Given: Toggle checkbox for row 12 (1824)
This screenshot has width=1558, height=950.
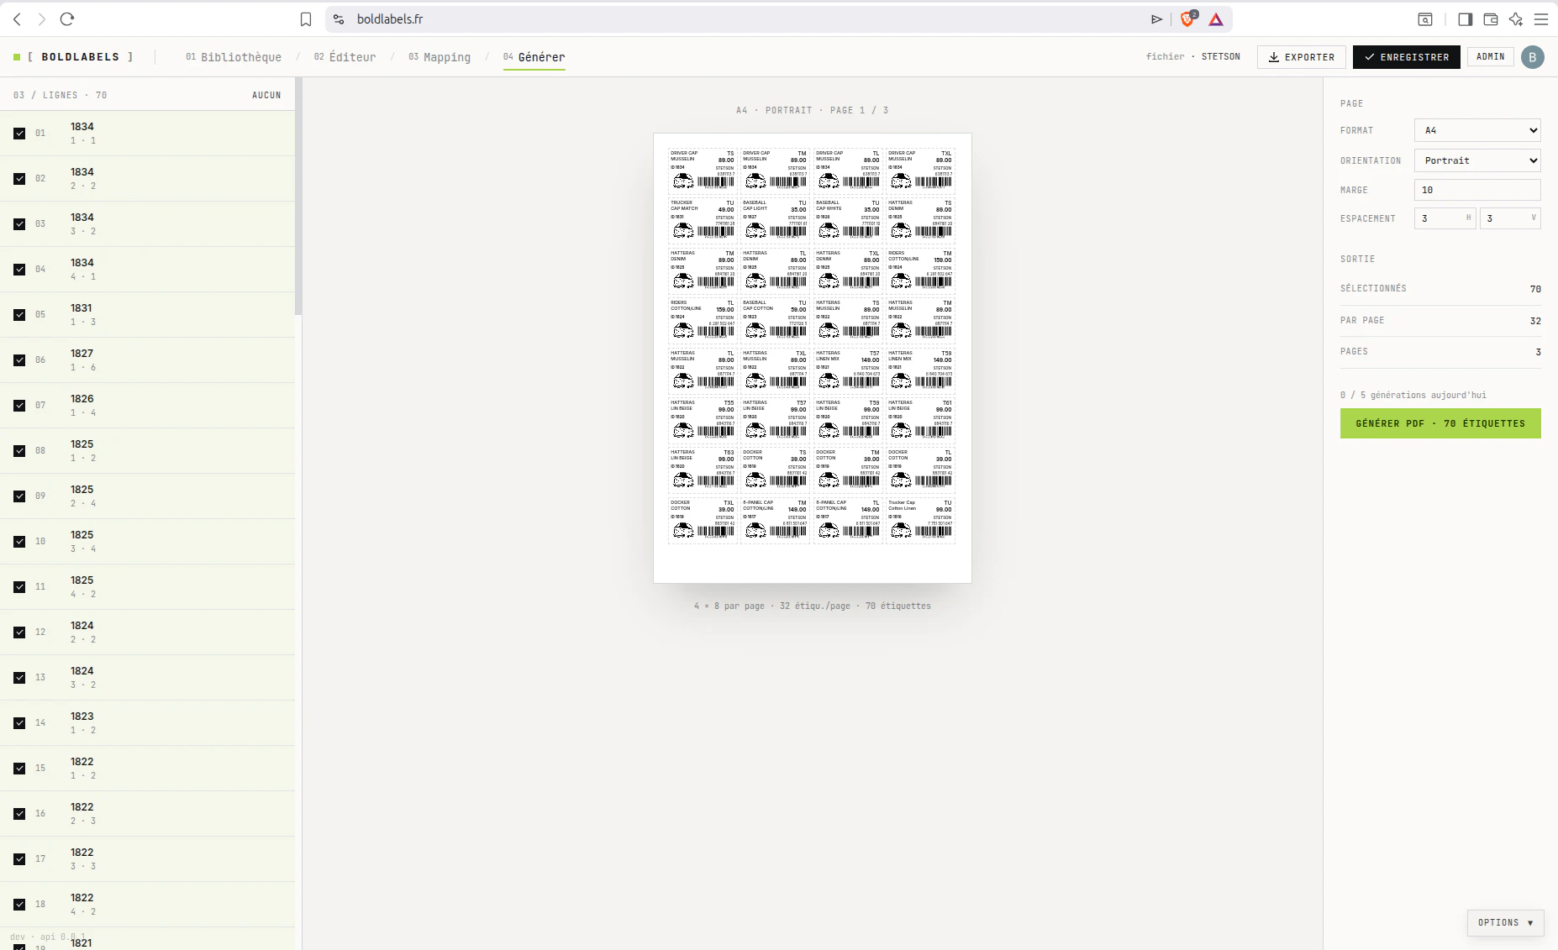Looking at the screenshot, I should (19, 632).
